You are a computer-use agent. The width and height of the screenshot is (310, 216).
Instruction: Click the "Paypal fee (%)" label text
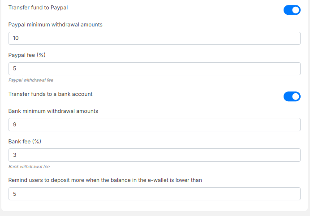27,55
